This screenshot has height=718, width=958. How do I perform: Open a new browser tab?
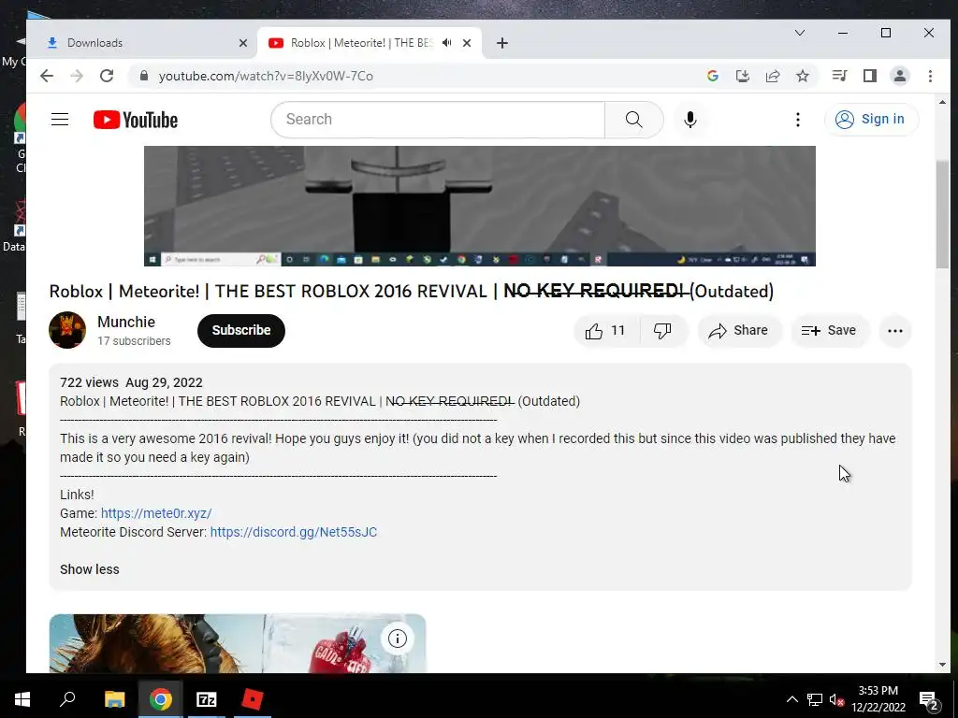[502, 43]
